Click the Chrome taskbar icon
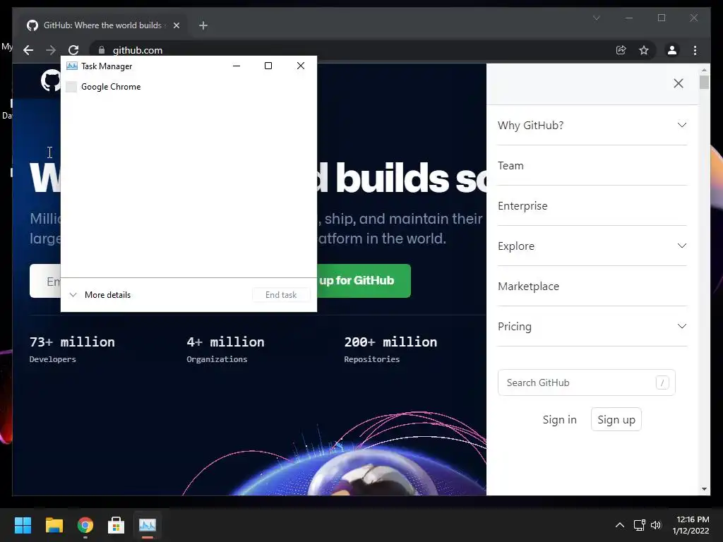The width and height of the screenshot is (723, 542). pos(85,525)
